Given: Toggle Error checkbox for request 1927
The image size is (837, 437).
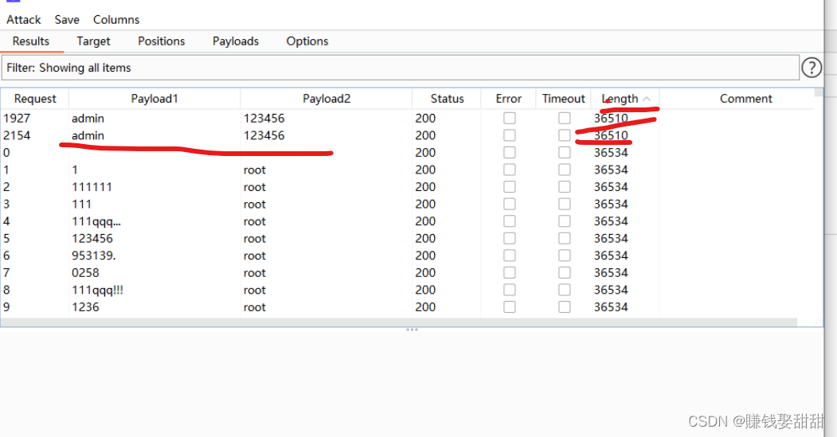Looking at the screenshot, I should (x=509, y=118).
